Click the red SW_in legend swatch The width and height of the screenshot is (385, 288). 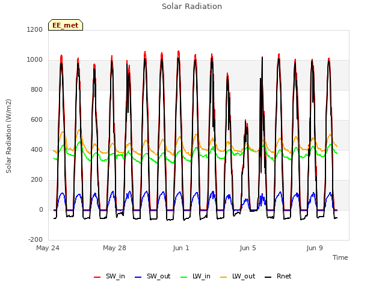97,277
